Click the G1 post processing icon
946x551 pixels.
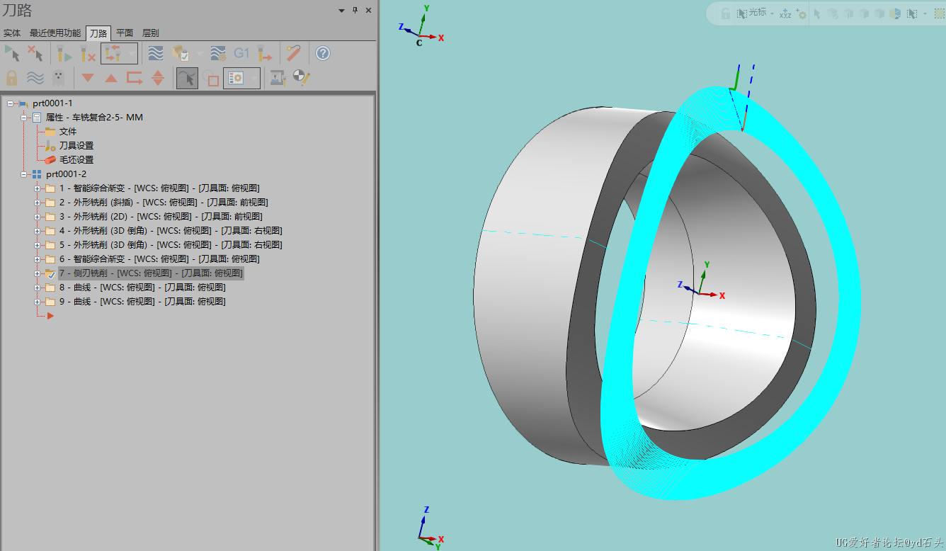pyautogui.click(x=241, y=53)
